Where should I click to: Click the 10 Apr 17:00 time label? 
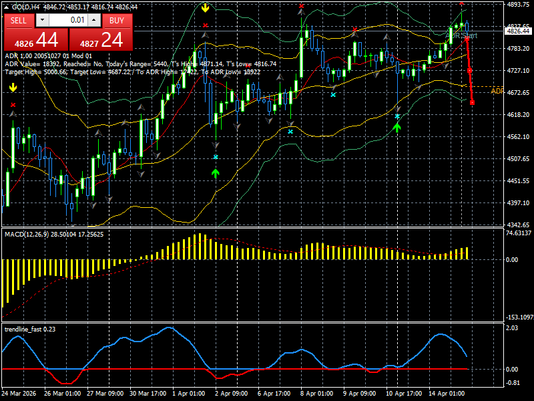[405, 393]
